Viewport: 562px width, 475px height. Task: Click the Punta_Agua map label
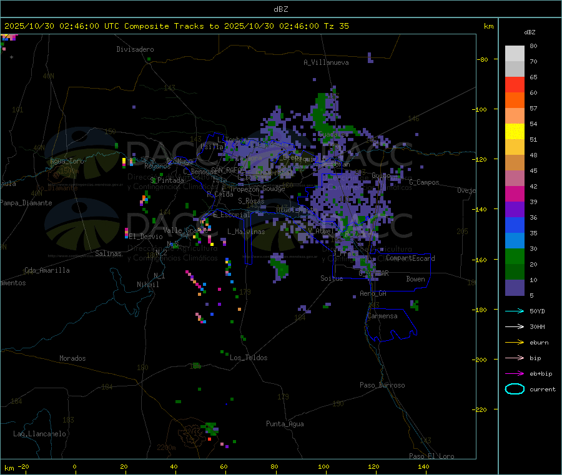tap(285, 424)
